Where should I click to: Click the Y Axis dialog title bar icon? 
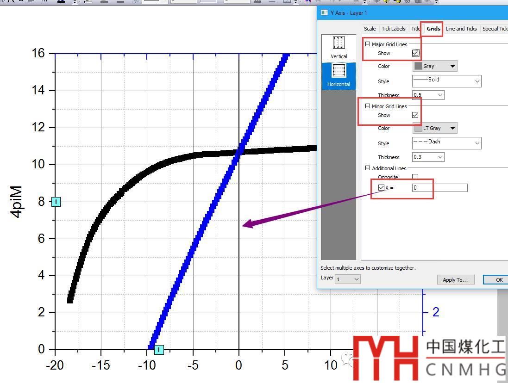pyautogui.click(x=325, y=12)
